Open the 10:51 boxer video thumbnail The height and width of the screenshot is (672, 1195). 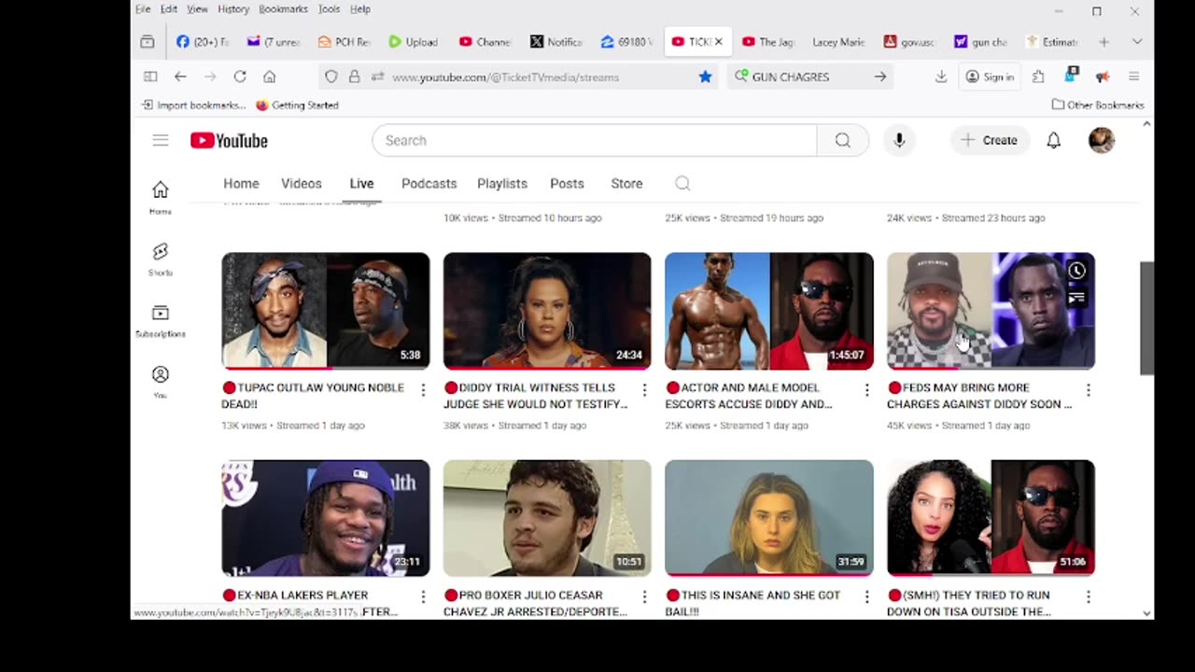click(547, 517)
